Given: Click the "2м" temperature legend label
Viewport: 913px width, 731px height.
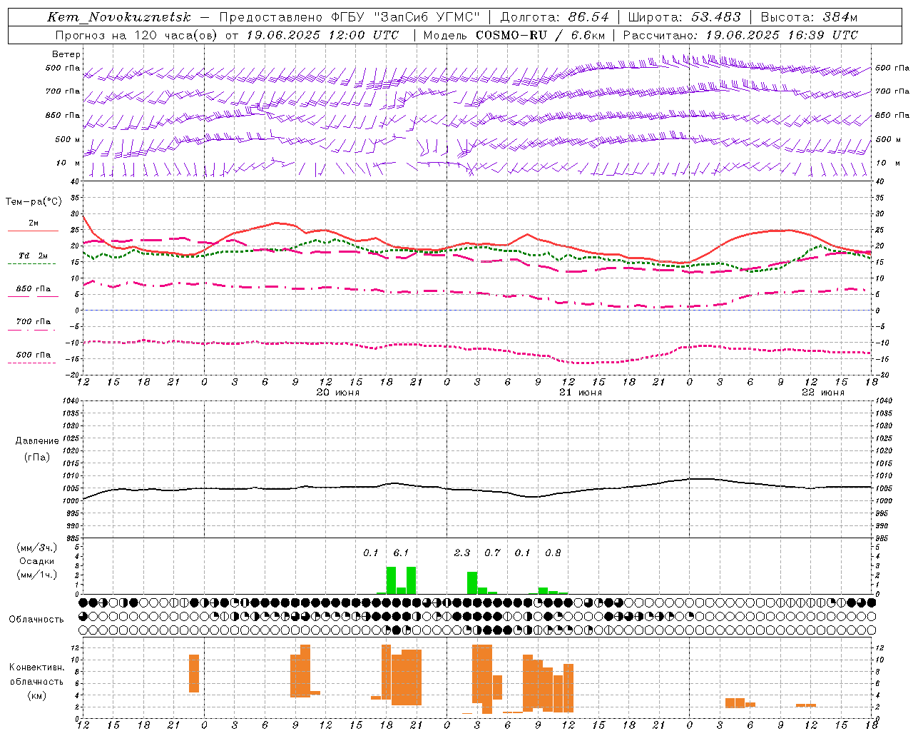Looking at the screenshot, I should pos(34,223).
